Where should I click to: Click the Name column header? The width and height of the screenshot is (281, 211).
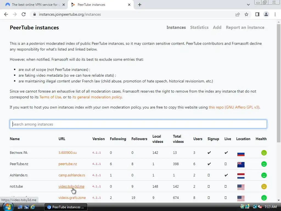tap(15, 139)
